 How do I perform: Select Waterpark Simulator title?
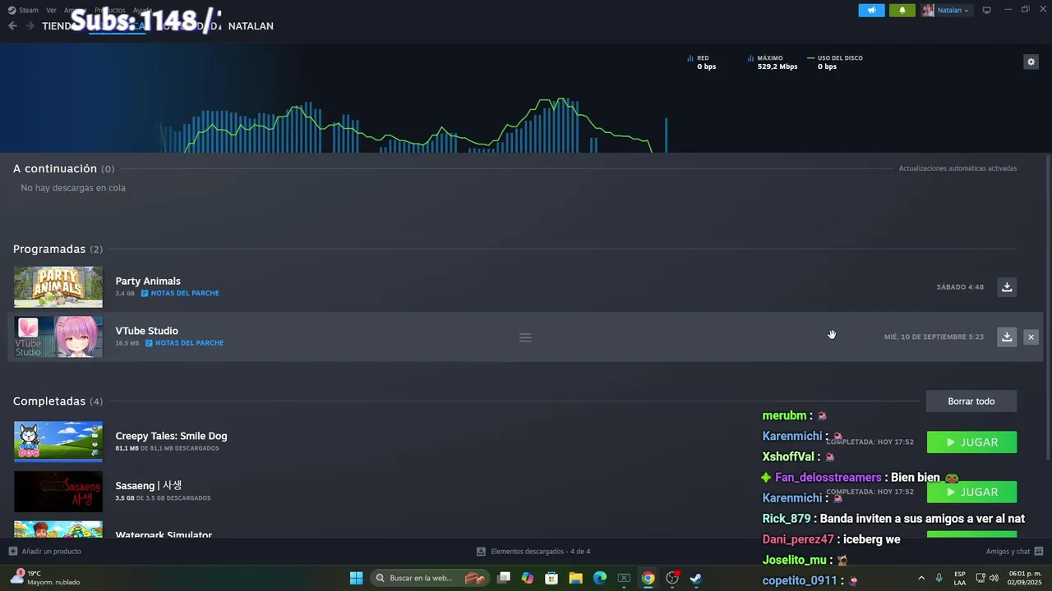[x=164, y=534]
